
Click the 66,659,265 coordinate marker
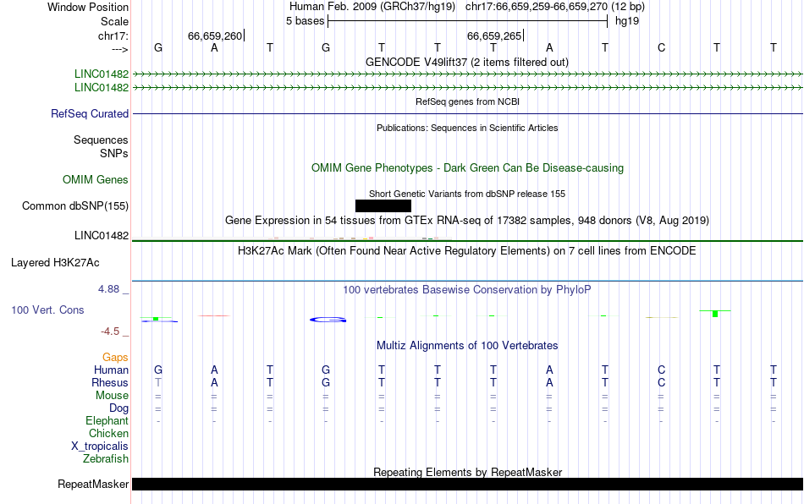pyautogui.click(x=495, y=36)
